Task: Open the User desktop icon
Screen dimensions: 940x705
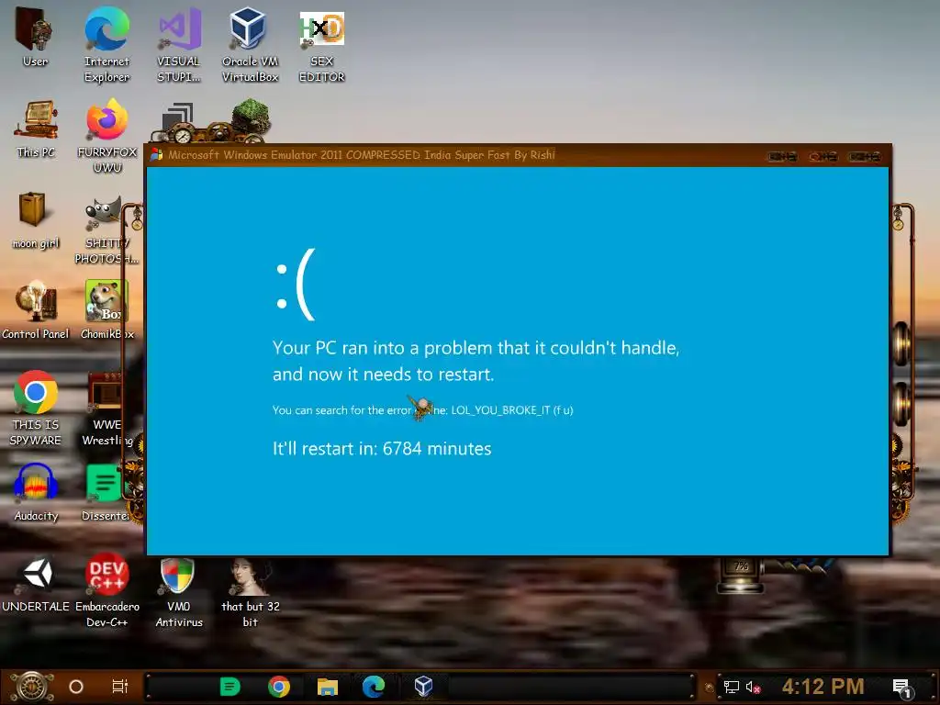Action: pos(35,38)
